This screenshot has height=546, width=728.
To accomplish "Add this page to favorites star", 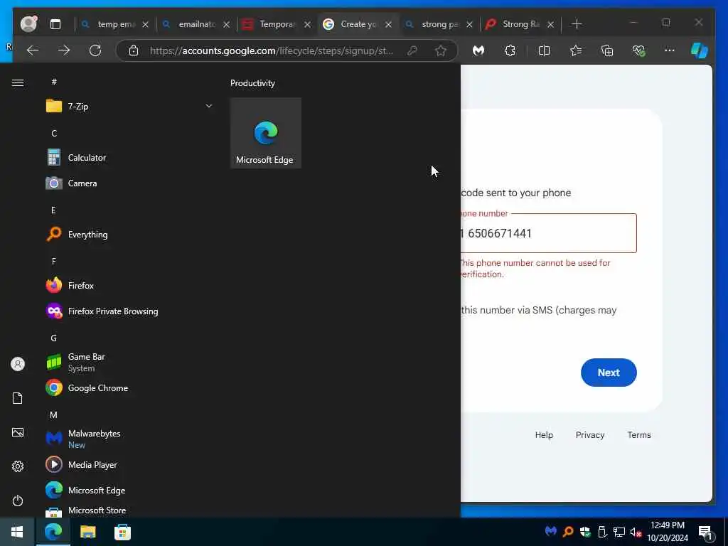I will coord(441,50).
